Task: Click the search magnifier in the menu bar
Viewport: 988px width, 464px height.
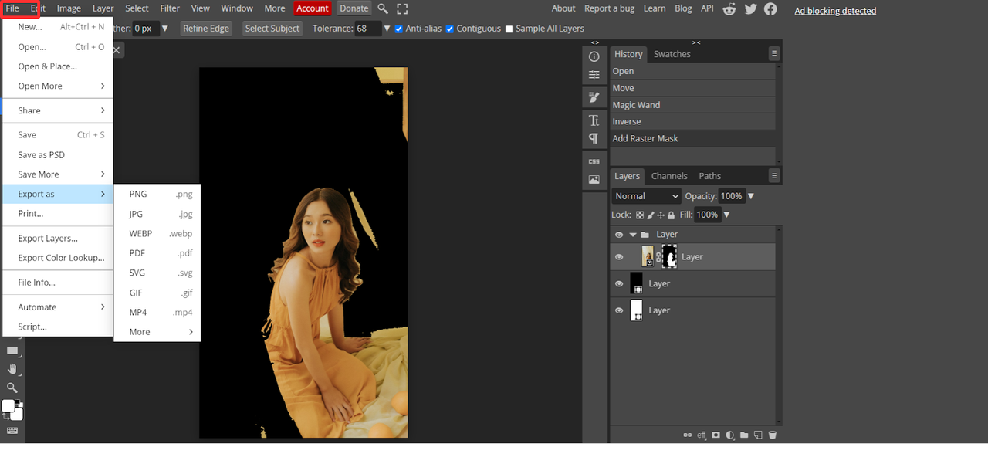Action: pyautogui.click(x=383, y=8)
